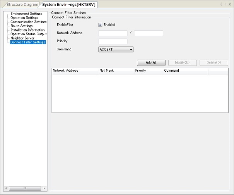Screen dimensions: 234x195
Task: Toggle the Enabled checkbox for EnableFlag
Action: [x=101, y=25]
